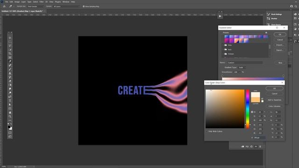
Task: Select the Hand tool
Action: click(x=10, y=112)
